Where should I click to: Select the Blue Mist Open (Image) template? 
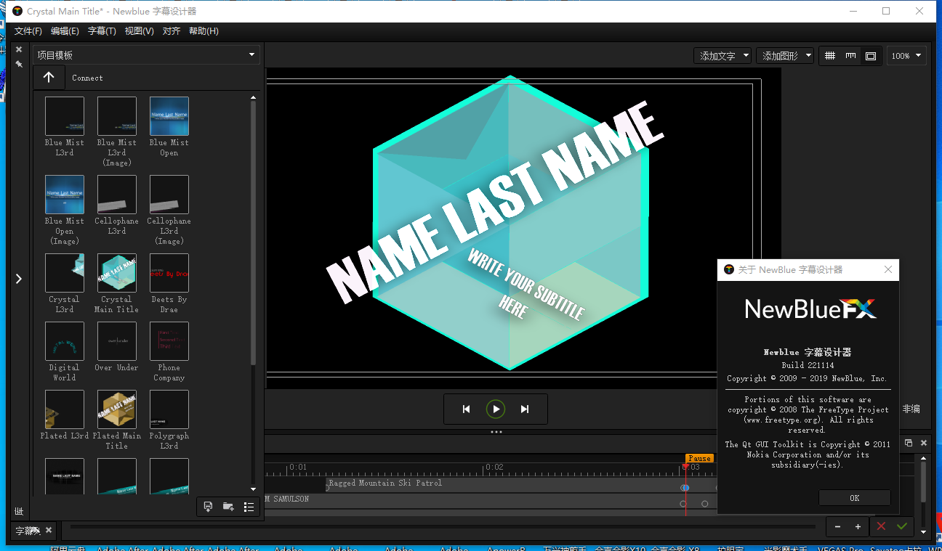click(65, 210)
